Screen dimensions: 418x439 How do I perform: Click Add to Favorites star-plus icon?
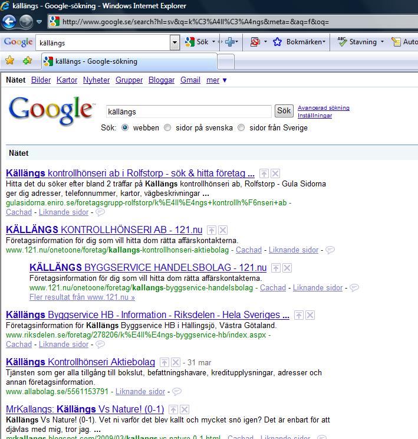pyautogui.click(x=27, y=60)
